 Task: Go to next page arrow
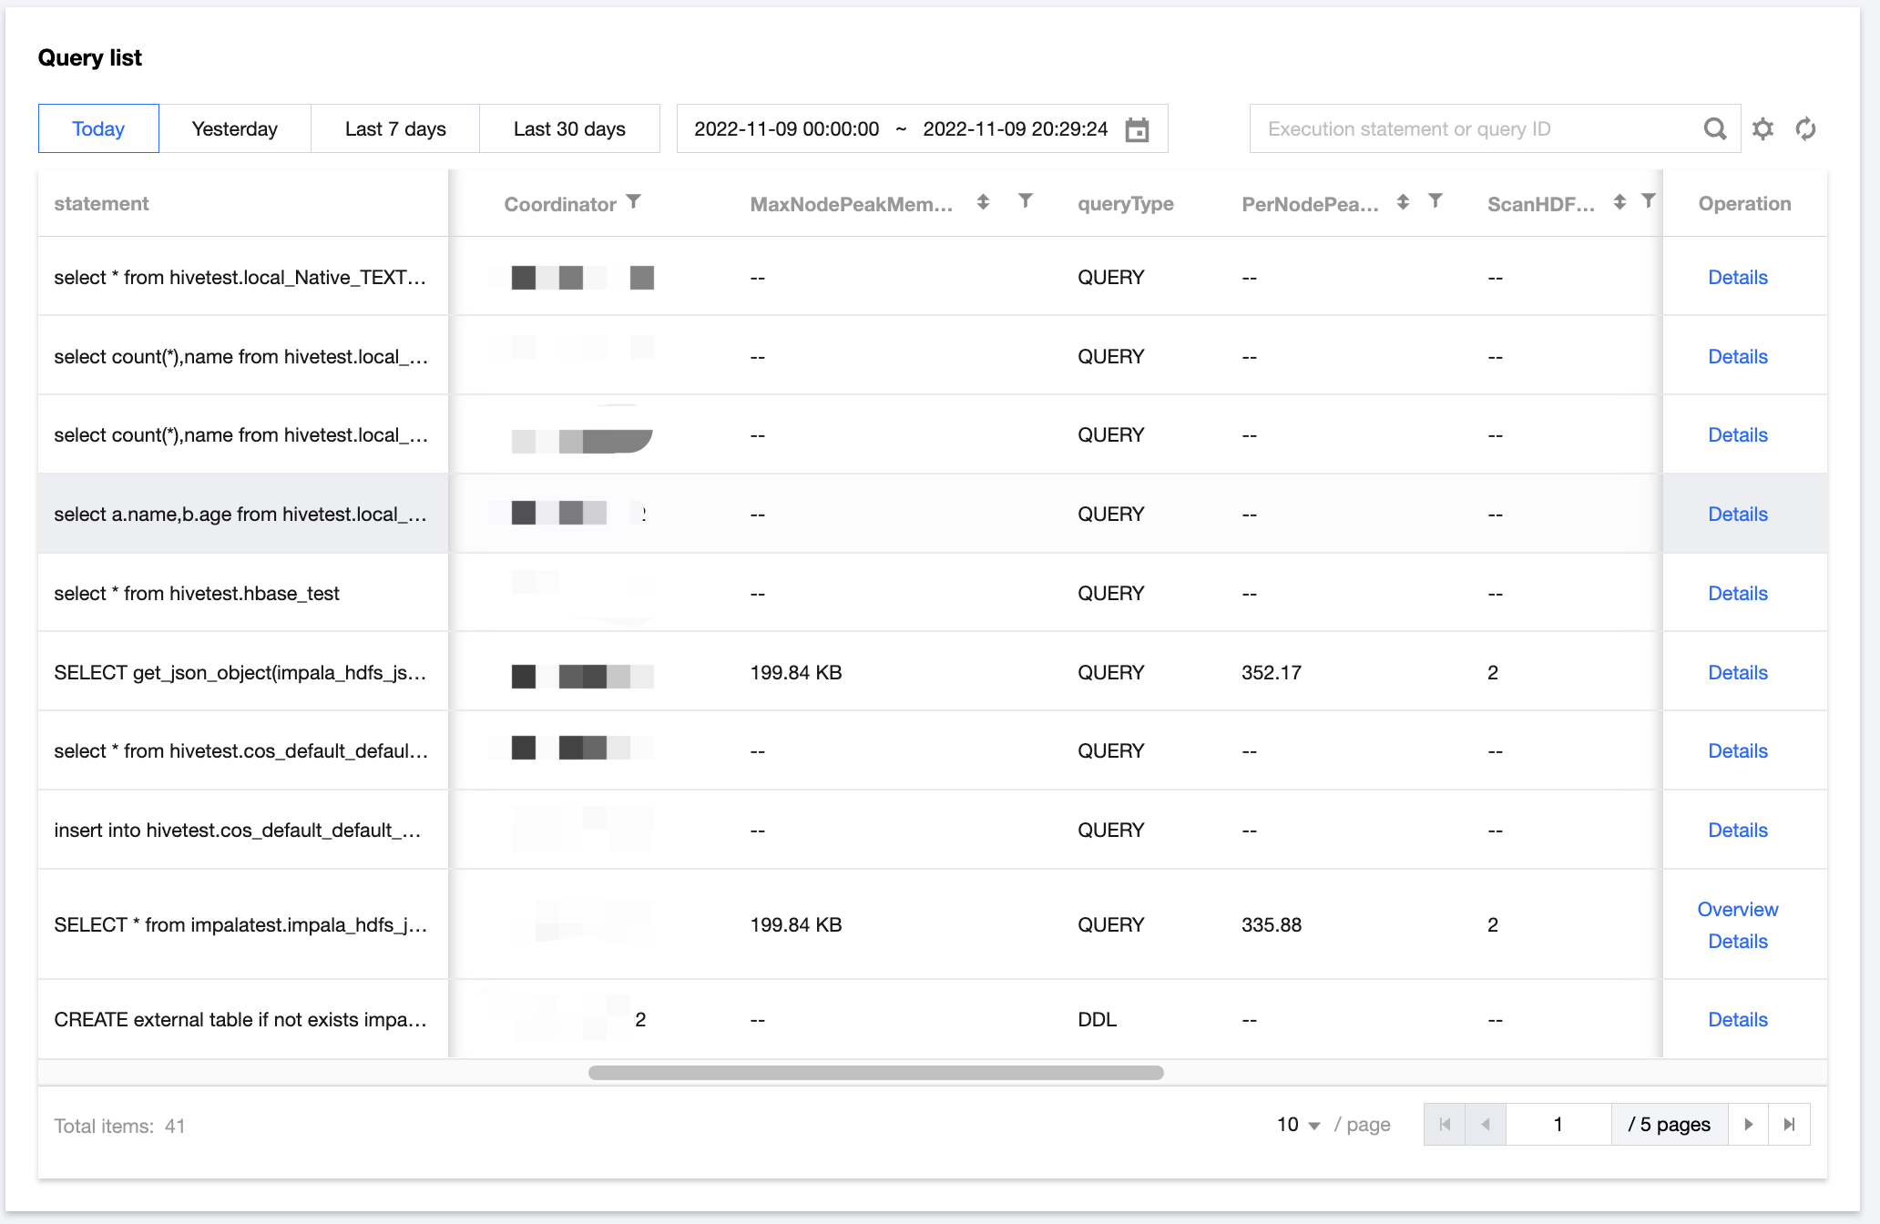pos(1748,1125)
